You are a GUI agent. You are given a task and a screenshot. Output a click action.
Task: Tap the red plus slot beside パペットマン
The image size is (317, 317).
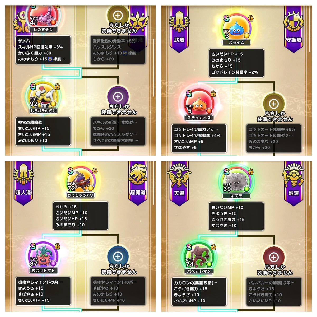tap(274, 257)
